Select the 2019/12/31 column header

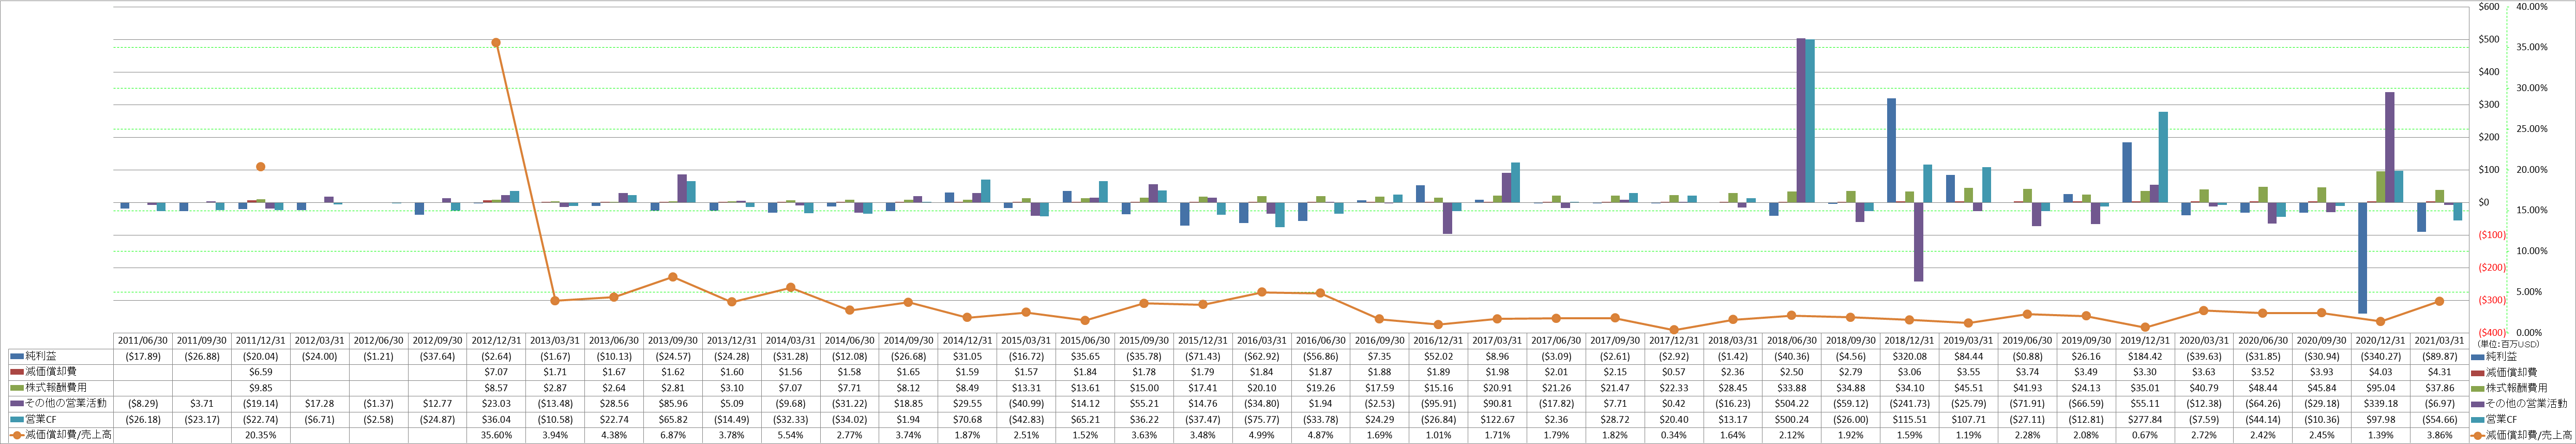click(x=2145, y=341)
